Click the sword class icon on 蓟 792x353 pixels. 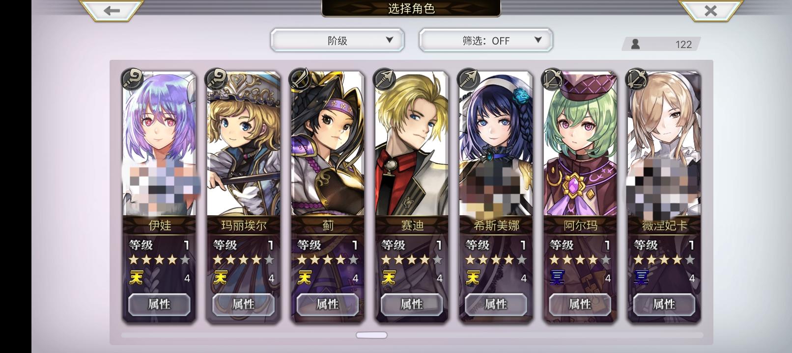pos(300,78)
